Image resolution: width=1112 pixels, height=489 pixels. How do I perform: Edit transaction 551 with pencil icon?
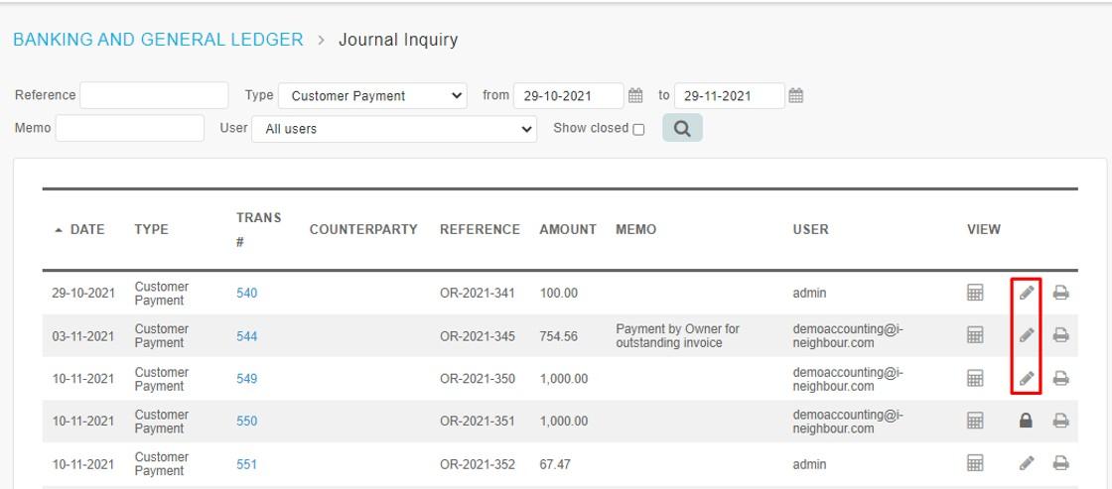(x=1027, y=463)
